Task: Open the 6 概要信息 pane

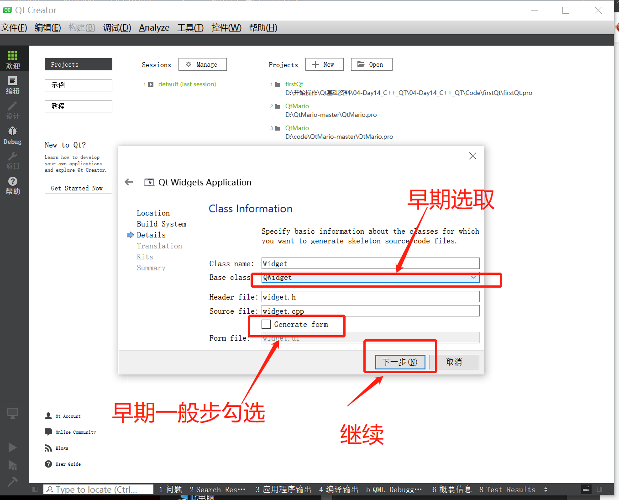Action: point(452,489)
